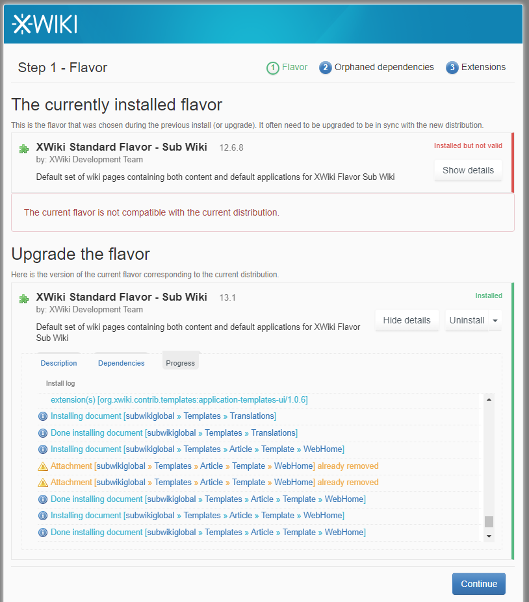This screenshot has width=529, height=602.
Task: Click the step 2 circle icon beside Orphaned dependencies
Action: [325, 68]
